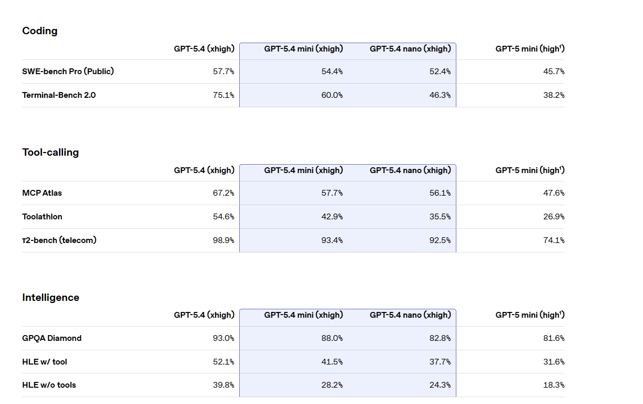Screen dimensions: 643x404
Task: Select the τ2-bench (telecom) row label
Action: (59, 240)
